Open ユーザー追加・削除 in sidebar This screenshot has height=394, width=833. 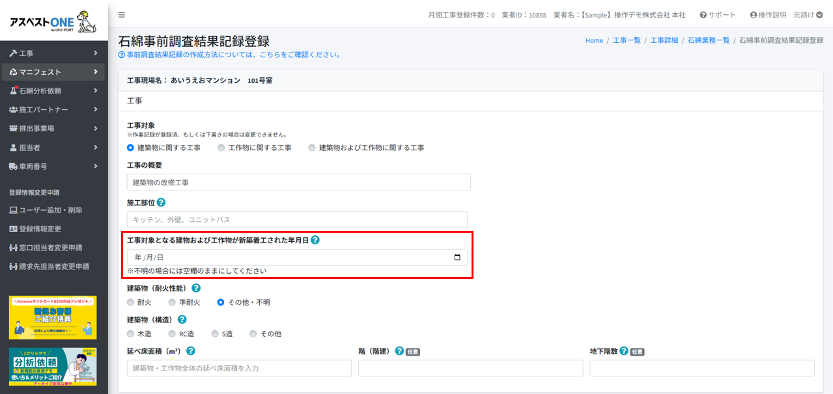point(50,210)
